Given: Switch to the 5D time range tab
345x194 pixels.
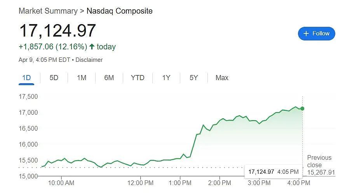Looking at the screenshot, I should pyautogui.click(x=54, y=78).
